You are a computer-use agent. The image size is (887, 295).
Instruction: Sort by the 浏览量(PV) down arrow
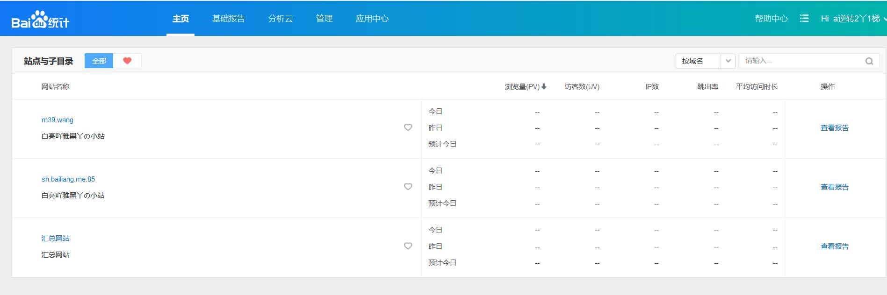(x=544, y=87)
